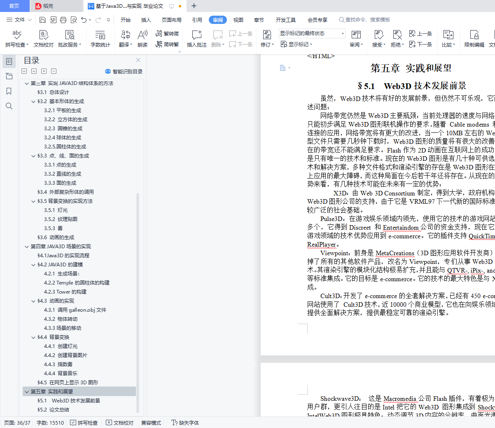495x428 pixels.
Task: Open the Reviewing pane (审阅) button
Action: point(356,39)
